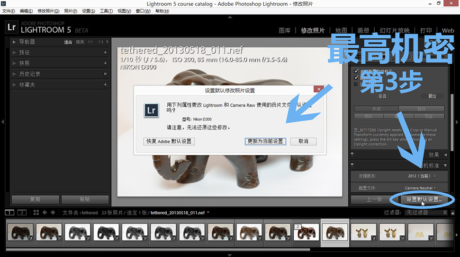Click the Lightroom title bar app icon

[x=3, y=3]
